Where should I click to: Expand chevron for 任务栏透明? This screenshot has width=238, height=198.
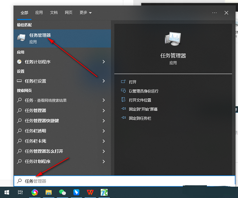pyautogui.click(x=104, y=131)
